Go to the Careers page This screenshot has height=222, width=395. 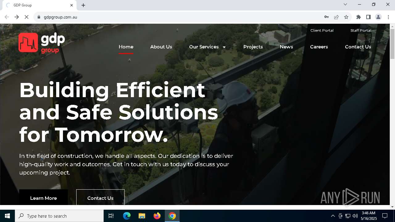pyautogui.click(x=319, y=47)
